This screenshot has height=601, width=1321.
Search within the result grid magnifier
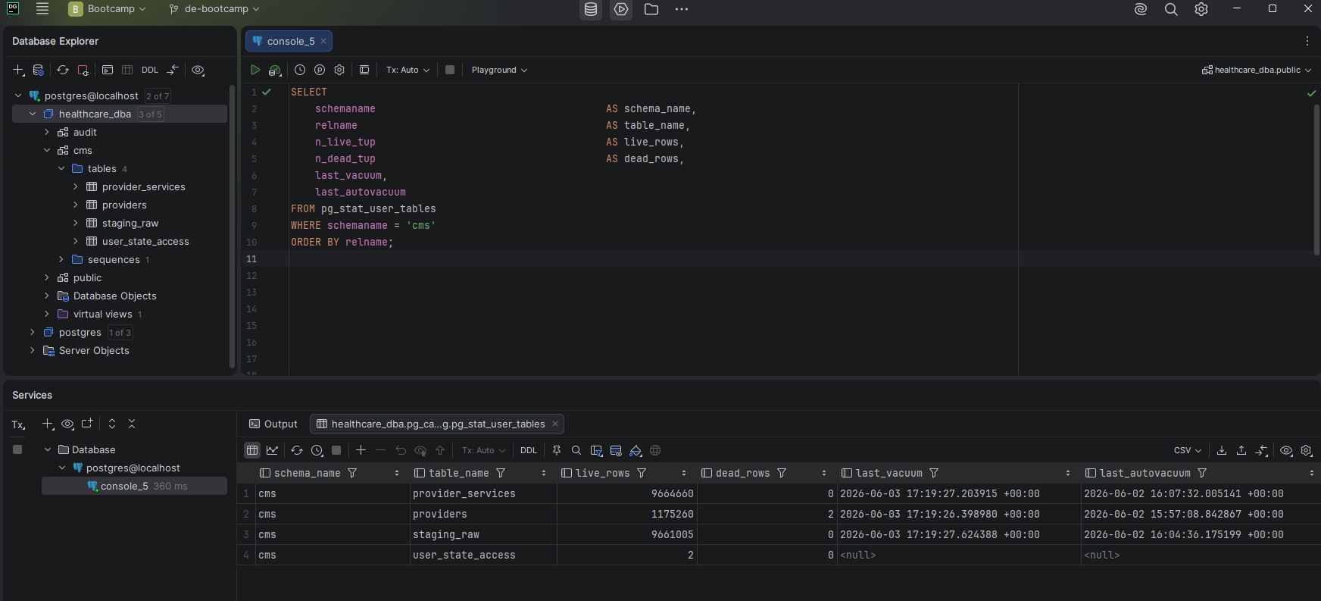(x=576, y=450)
